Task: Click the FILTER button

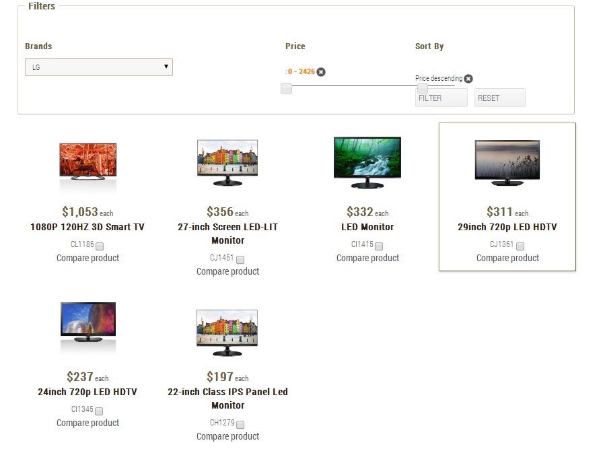Action: (x=441, y=98)
